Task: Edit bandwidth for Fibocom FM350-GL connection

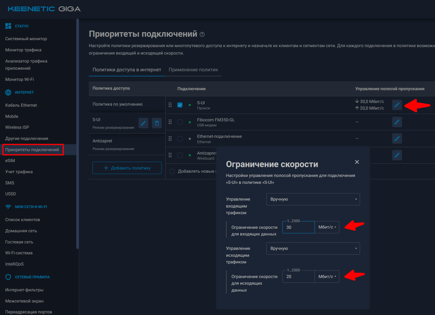Action: click(397, 122)
